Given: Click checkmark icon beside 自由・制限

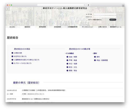Looking at the screenshot, I should 67,57.
